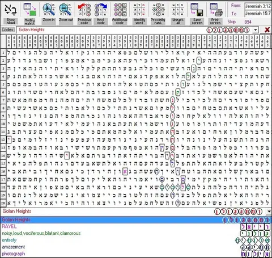Click the From label
Viewport: 272px width, 258px height.
(x=236, y=6)
